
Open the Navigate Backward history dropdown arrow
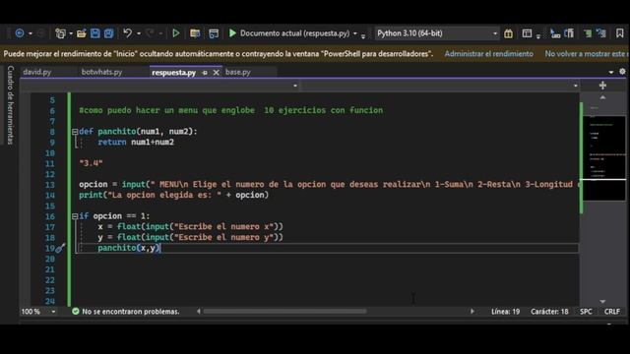[31, 33]
